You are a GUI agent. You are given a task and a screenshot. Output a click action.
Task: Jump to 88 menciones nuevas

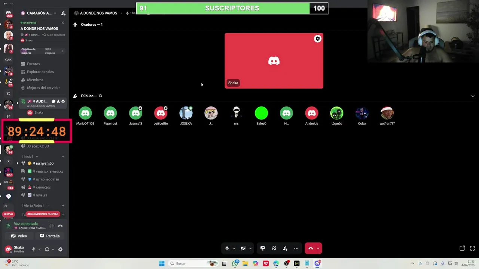click(43, 214)
